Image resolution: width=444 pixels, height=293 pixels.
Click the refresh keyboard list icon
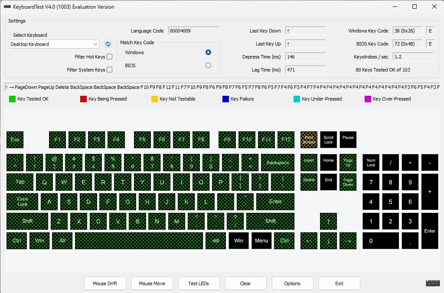point(108,44)
